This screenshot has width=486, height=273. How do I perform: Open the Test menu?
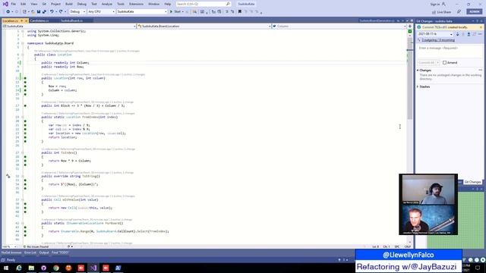click(x=94, y=4)
